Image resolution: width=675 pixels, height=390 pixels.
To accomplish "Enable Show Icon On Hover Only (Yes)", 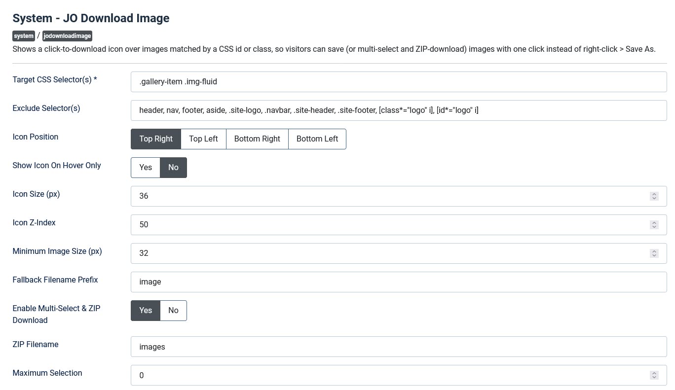I will [146, 168].
